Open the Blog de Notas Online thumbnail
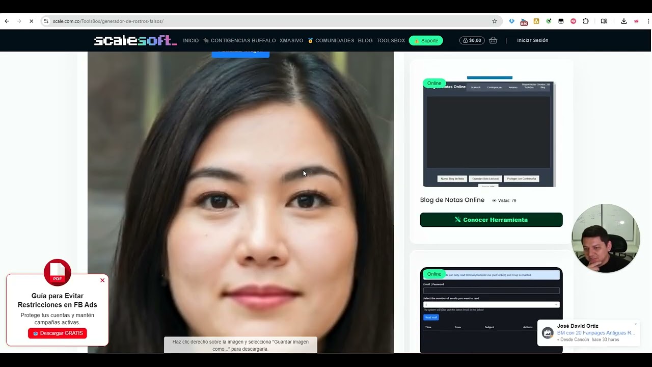The height and width of the screenshot is (367, 652). (x=489, y=133)
